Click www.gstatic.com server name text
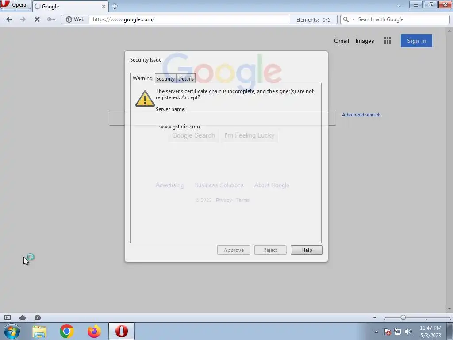Image resolution: width=453 pixels, height=340 pixels. tap(180, 127)
